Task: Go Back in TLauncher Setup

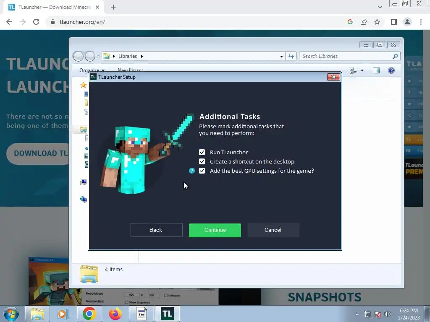Action: (156, 230)
